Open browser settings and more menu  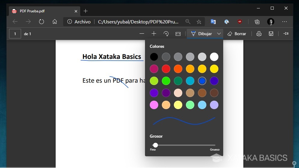point(285,22)
